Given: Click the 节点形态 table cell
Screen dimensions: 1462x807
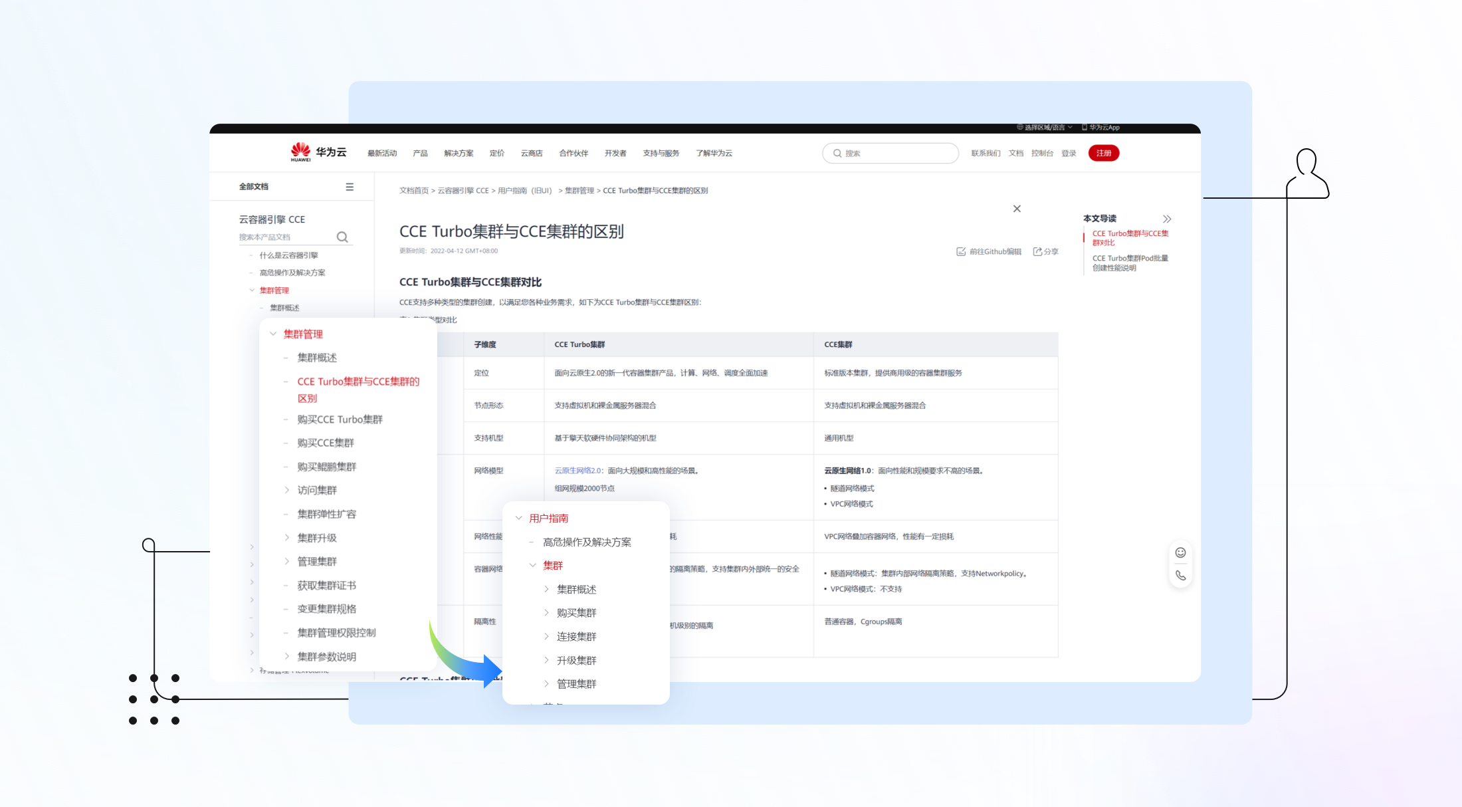Looking at the screenshot, I should [x=504, y=405].
